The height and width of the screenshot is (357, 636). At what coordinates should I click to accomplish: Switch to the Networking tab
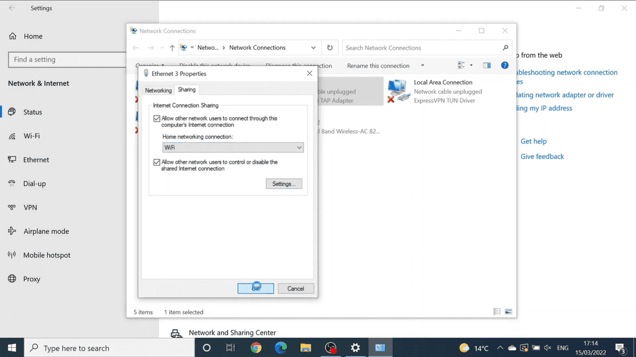pyautogui.click(x=158, y=91)
